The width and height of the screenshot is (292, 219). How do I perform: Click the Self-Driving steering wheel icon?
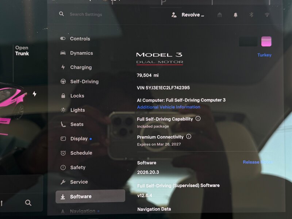tap(63, 81)
